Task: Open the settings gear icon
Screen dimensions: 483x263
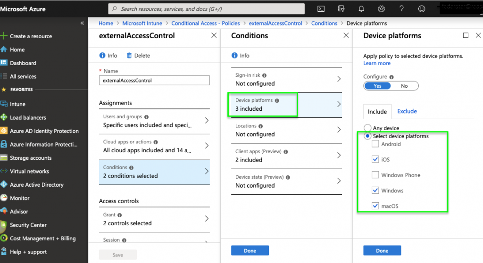Action: click(x=382, y=8)
